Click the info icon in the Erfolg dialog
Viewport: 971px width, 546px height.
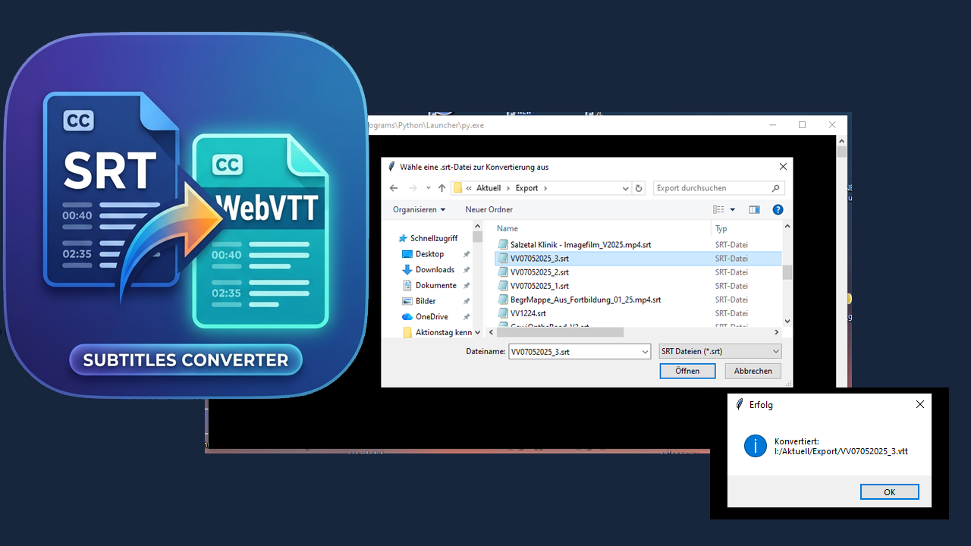pyautogui.click(x=756, y=446)
